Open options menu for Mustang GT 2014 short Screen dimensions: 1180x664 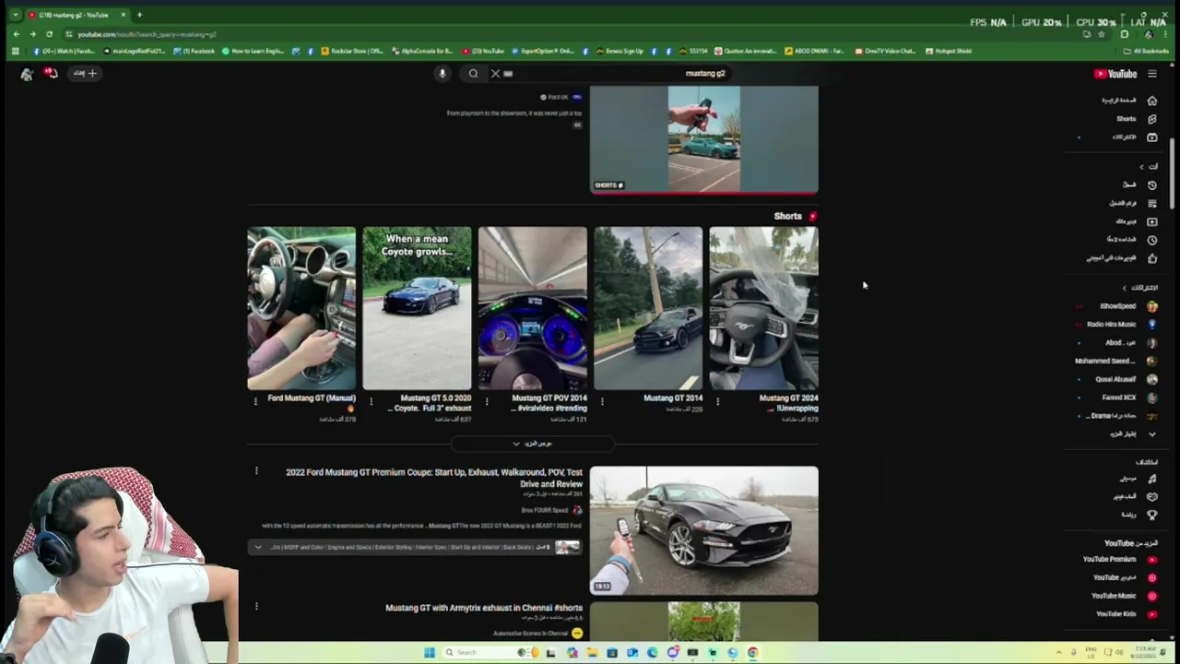click(602, 401)
